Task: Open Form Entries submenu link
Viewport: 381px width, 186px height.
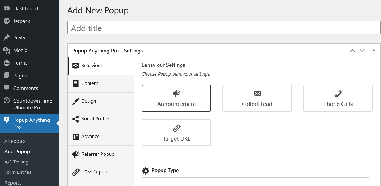Action: [x=18, y=172]
